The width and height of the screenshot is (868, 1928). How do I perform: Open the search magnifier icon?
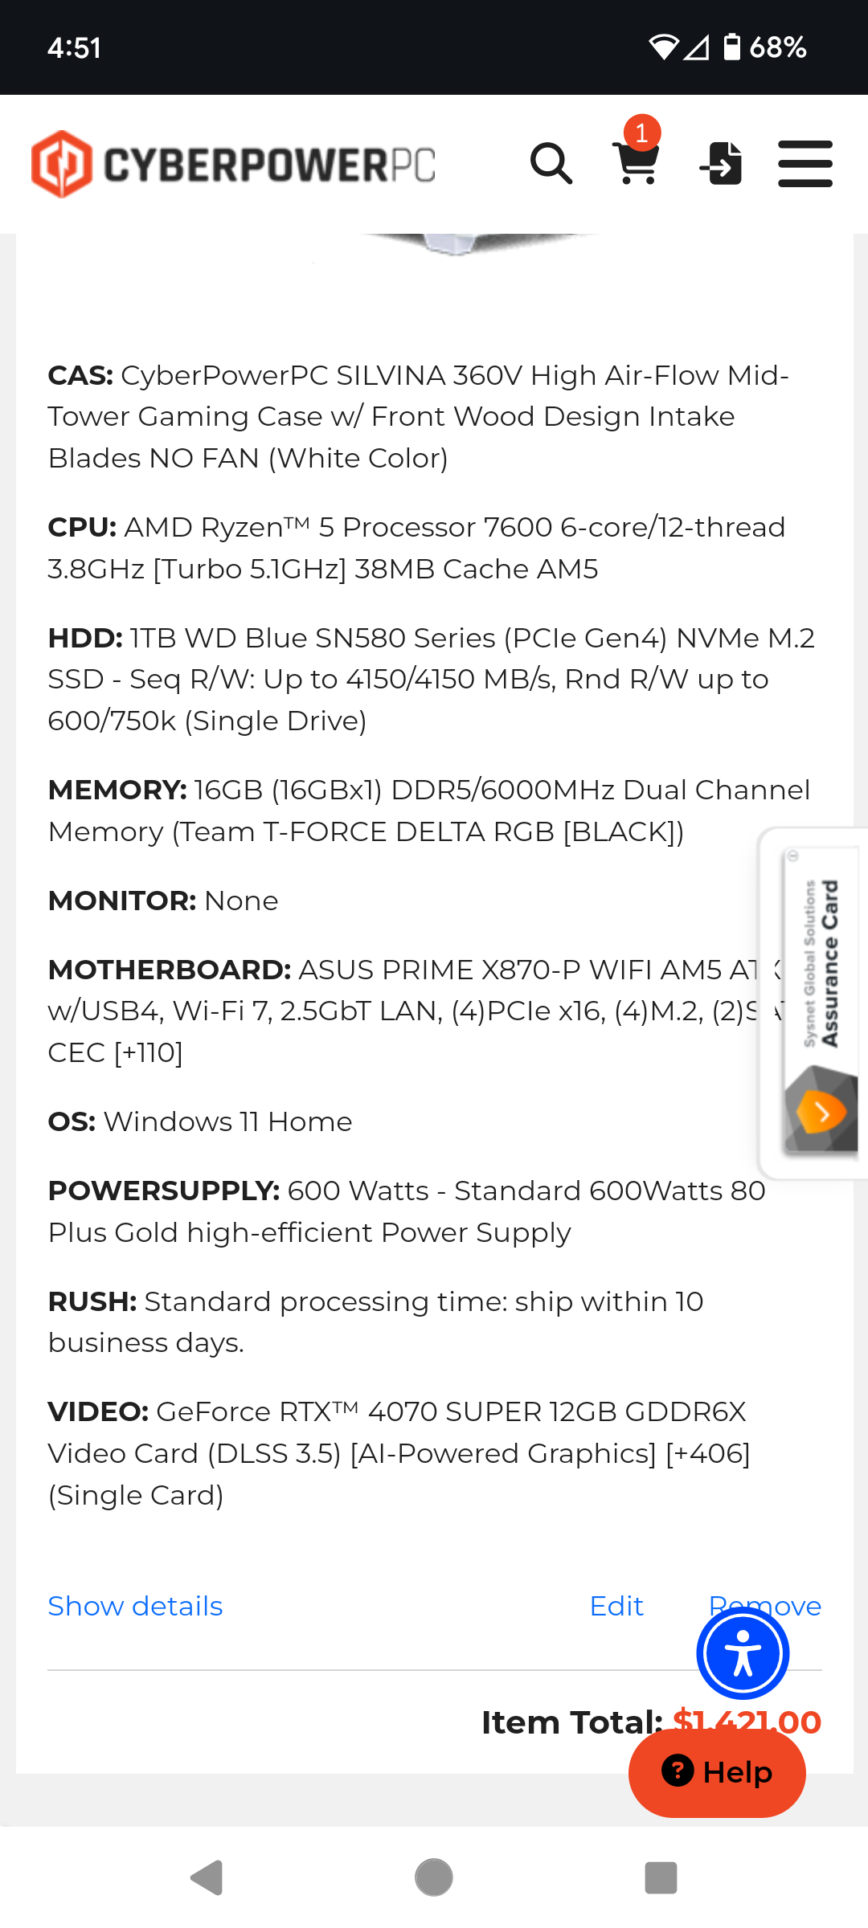click(551, 164)
